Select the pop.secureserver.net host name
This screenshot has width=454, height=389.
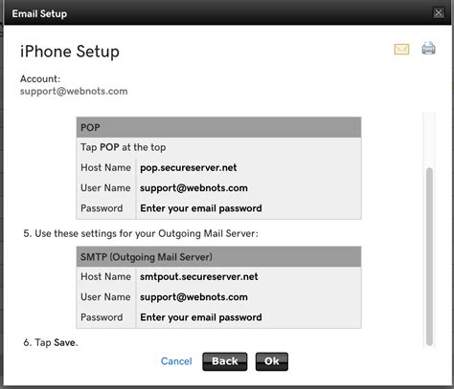pos(189,167)
